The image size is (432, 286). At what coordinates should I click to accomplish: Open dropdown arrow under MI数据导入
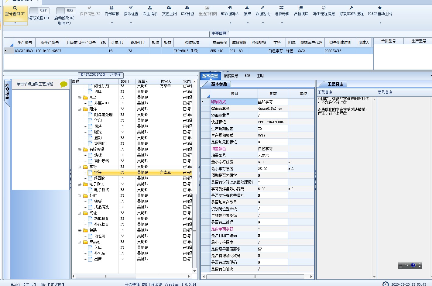click(x=230, y=23)
